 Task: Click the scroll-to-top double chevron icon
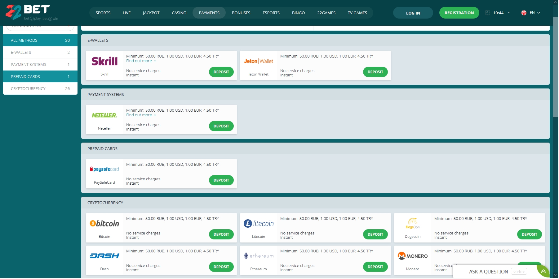543,271
